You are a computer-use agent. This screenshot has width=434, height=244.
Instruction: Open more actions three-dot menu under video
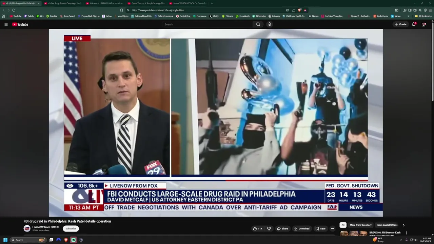point(332,228)
